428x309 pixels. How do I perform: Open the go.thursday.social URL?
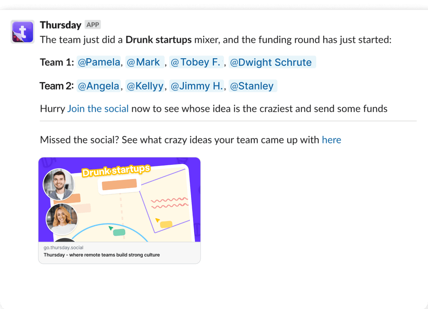63,247
